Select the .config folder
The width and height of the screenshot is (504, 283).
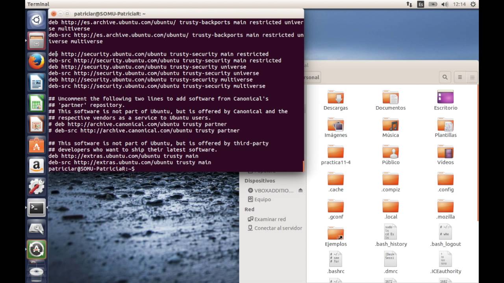point(445,182)
